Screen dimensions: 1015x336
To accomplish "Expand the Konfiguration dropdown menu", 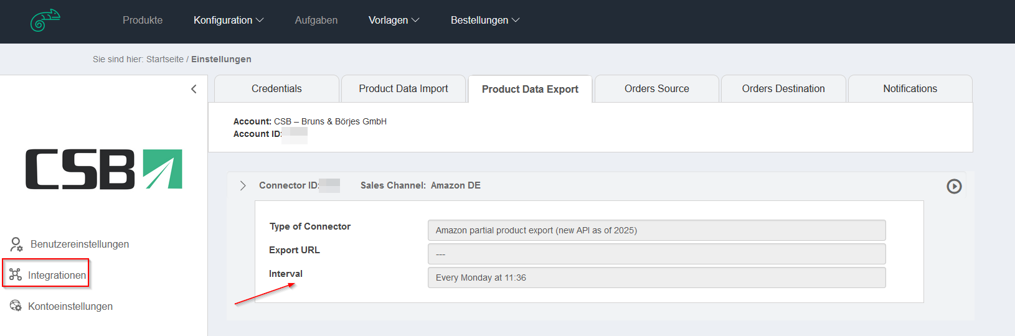I will (x=229, y=20).
